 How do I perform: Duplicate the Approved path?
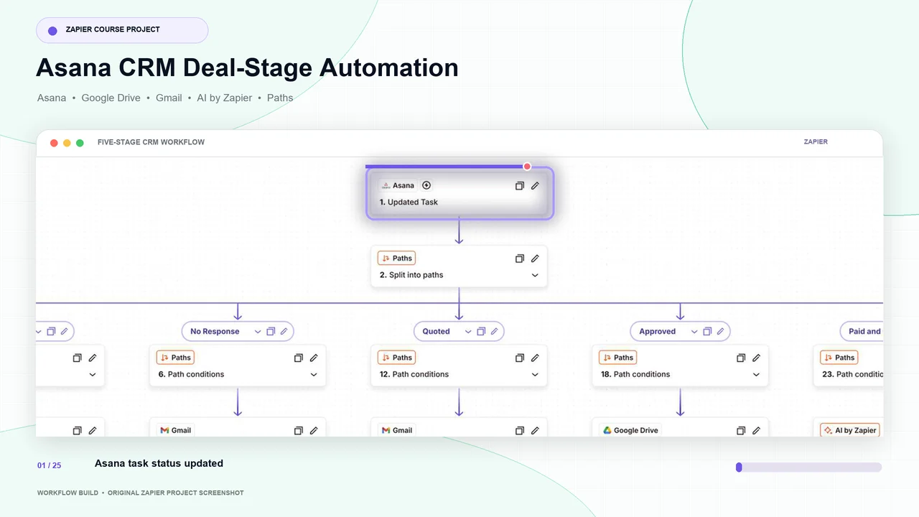click(707, 332)
